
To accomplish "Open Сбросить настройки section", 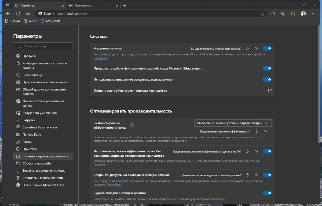I will [43, 163].
